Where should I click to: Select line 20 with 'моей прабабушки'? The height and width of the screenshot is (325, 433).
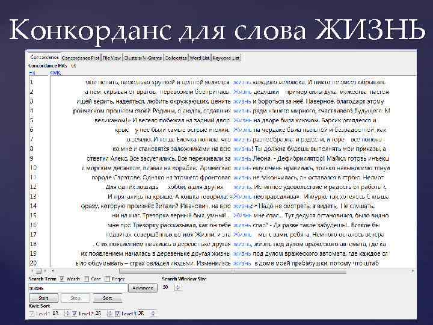click(x=223, y=263)
